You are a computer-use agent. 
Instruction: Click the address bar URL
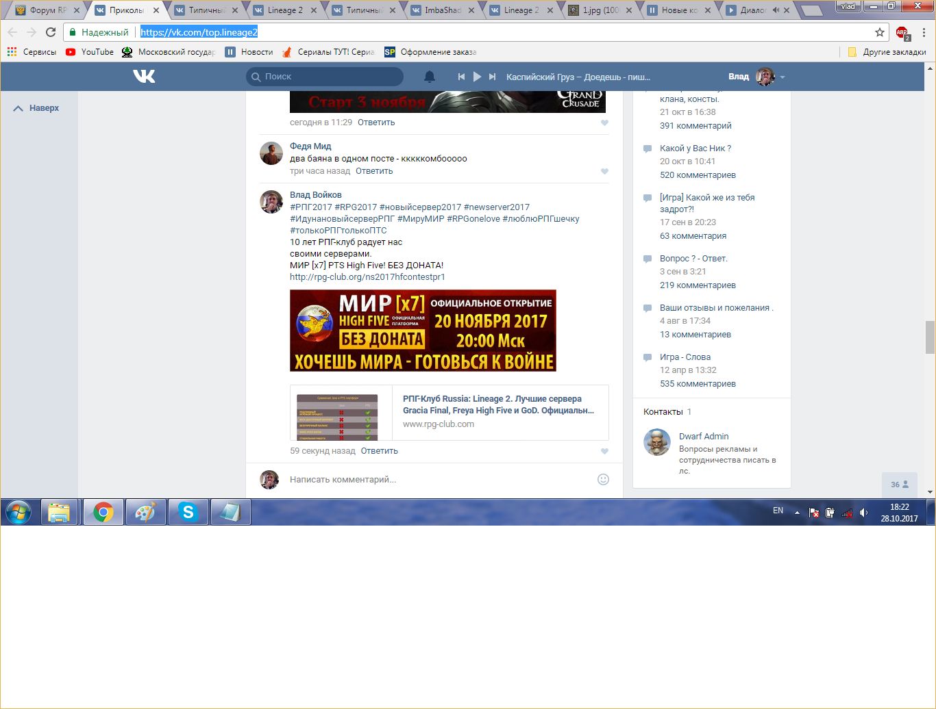pos(199,32)
